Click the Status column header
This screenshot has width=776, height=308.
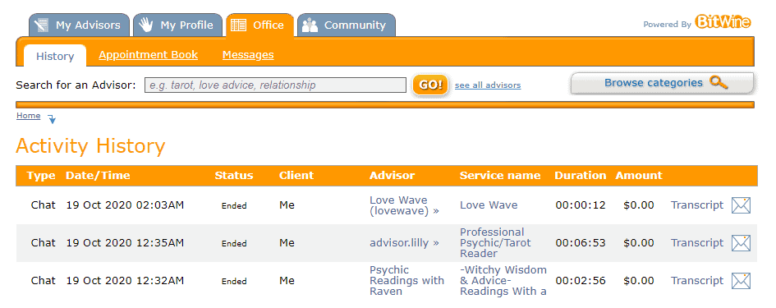click(x=233, y=176)
